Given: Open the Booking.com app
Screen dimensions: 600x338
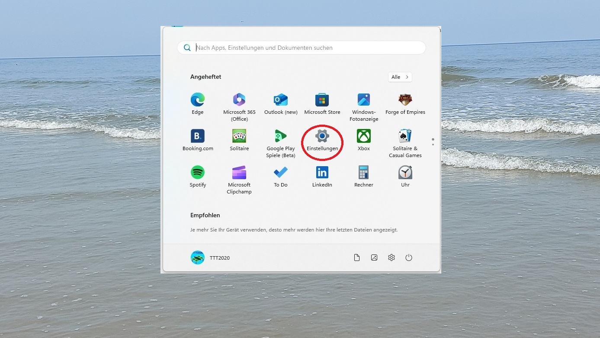Looking at the screenshot, I should (x=198, y=140).
